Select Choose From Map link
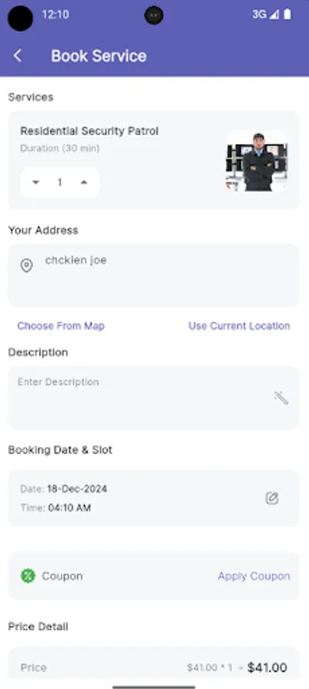The height and width of the screenshot is (689, 309). point(61,326)
